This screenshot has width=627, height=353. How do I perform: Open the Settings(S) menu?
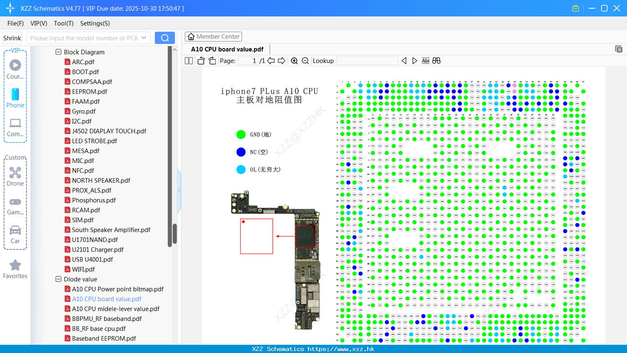coord(95,23)
